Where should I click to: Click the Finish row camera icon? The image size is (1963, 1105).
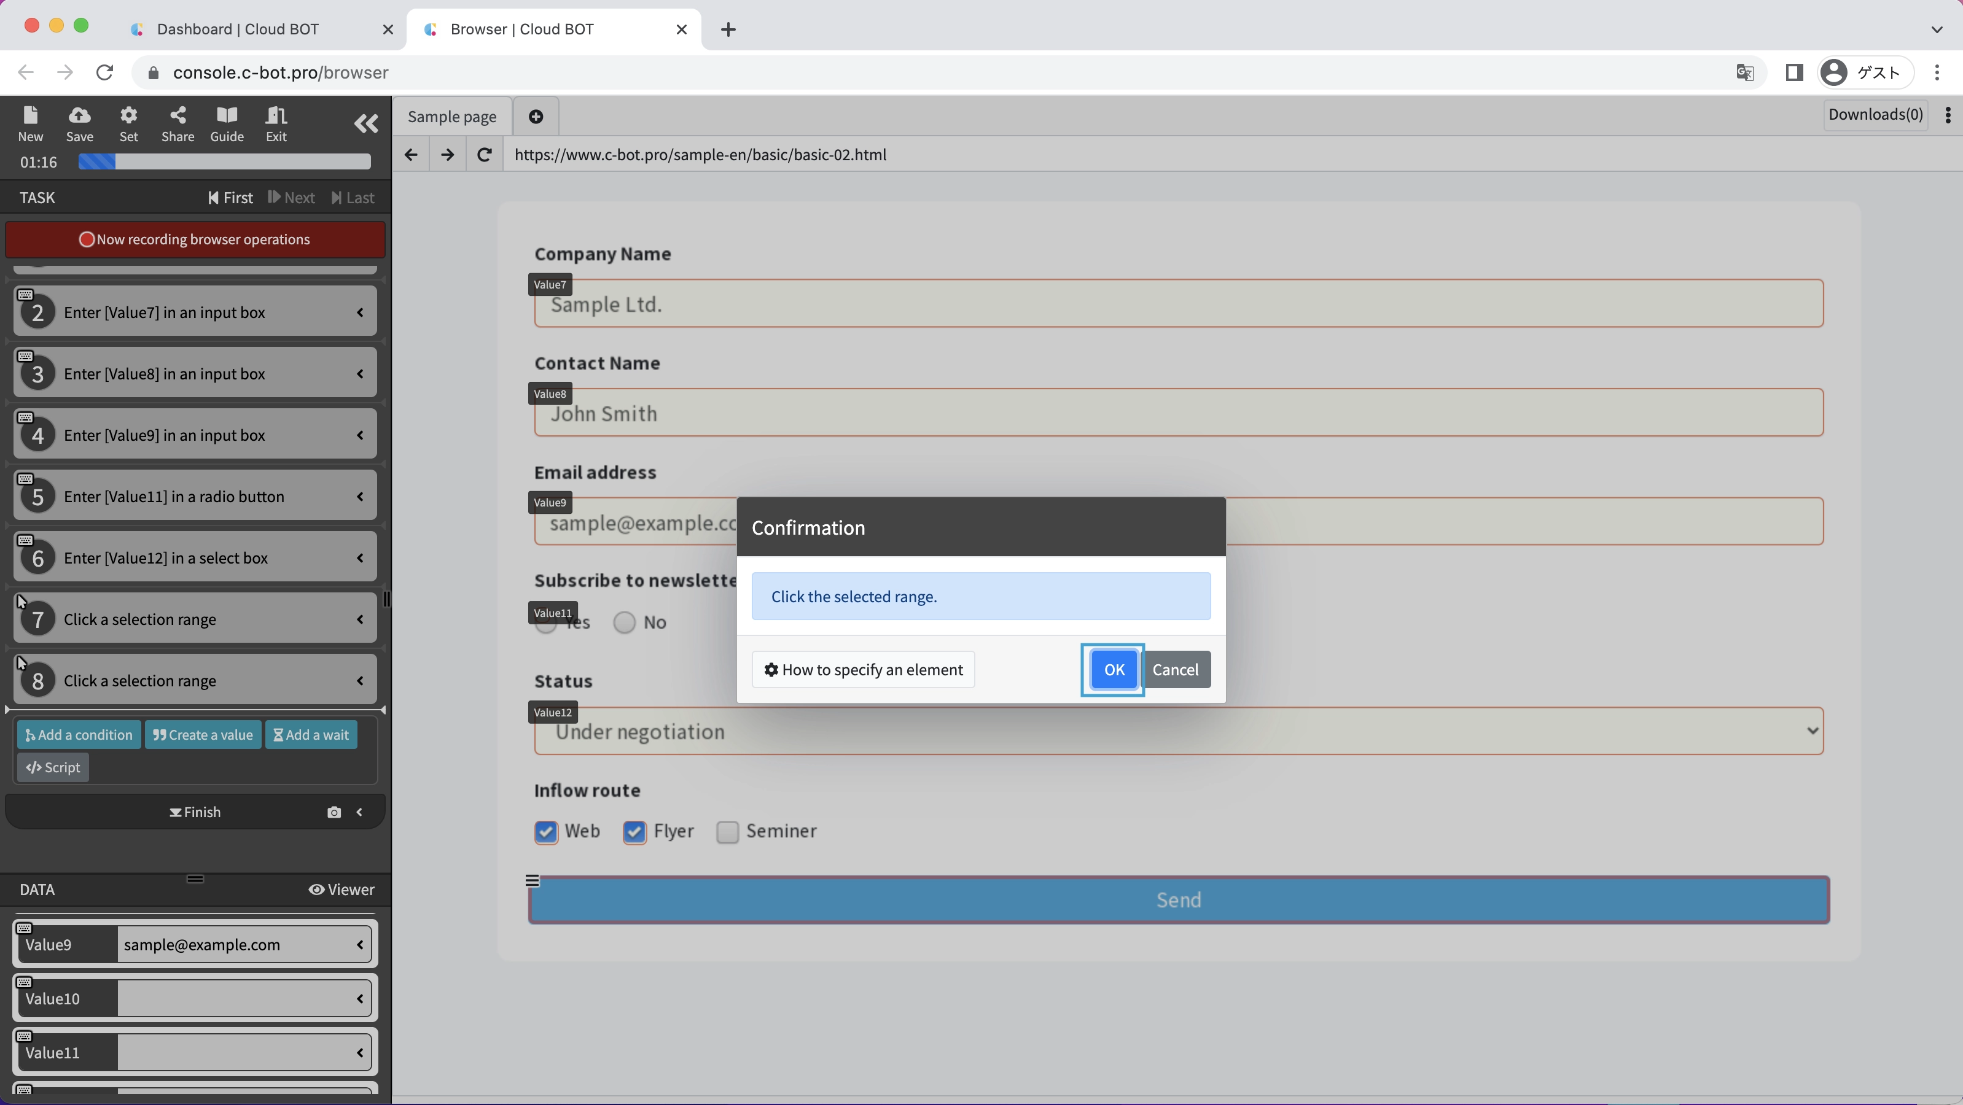click(334, 813)
